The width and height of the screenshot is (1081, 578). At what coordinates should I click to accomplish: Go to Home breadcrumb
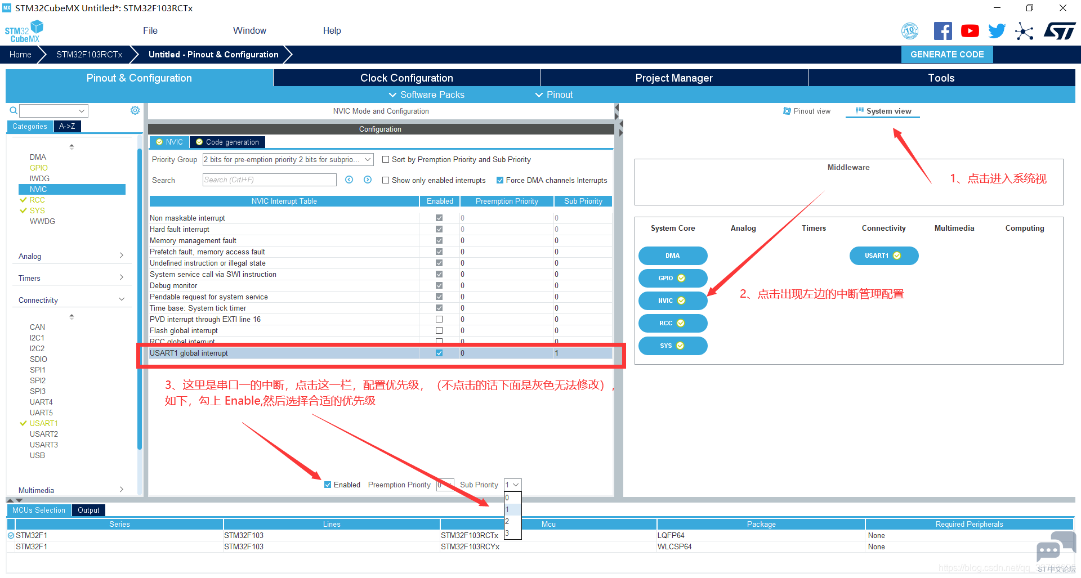20,55
